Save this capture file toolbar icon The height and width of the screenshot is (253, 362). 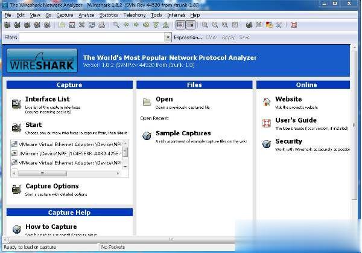click(x=72, y=25)
